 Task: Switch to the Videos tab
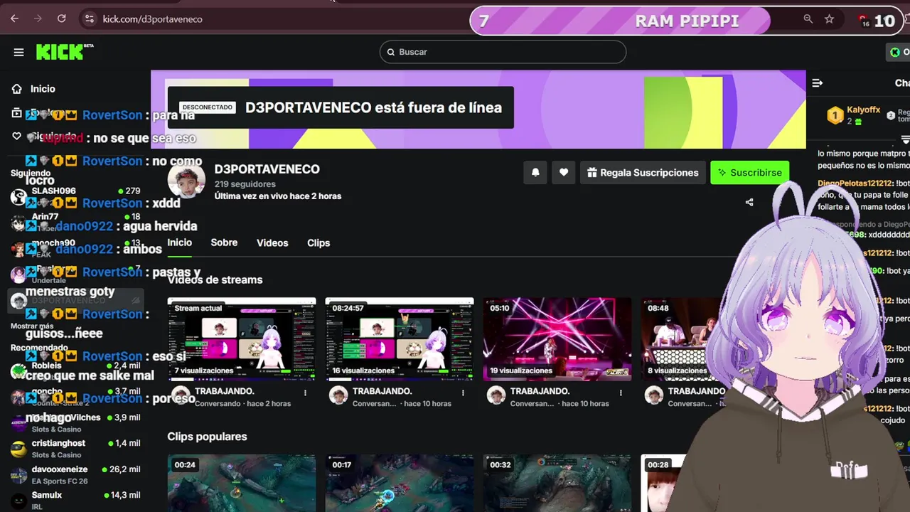click(272, 242)
